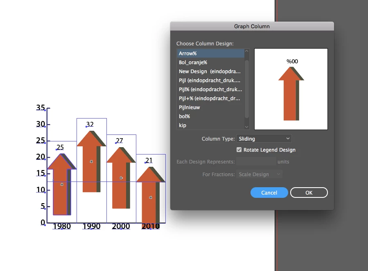The height and width of the screenshot is (271, 368).
Task: Choose the kip column design
Action: tap(210, 125)
